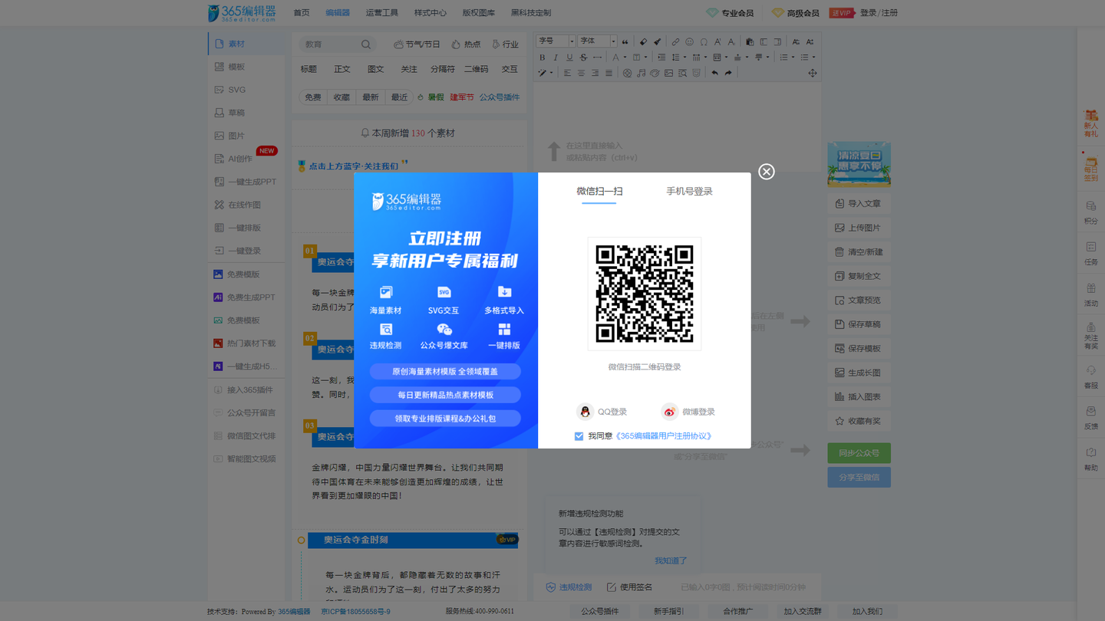Open the unordered list dropdown arrow
Viewport: 1105px width, 621px height.
coord(813,58)
